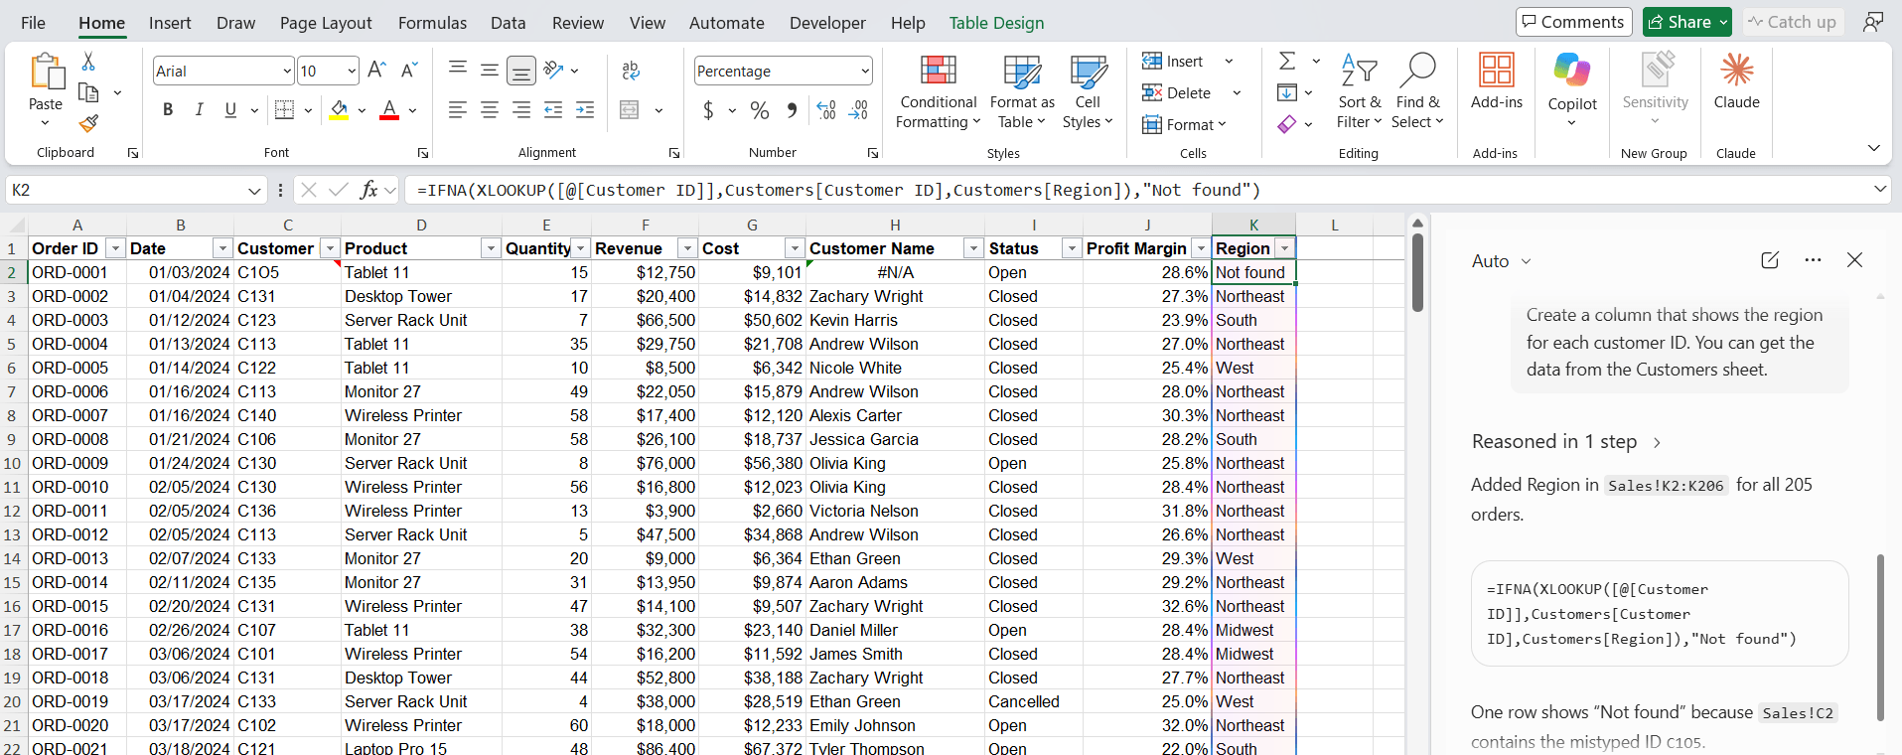Toggle Underline formatting

coord(230,109)
